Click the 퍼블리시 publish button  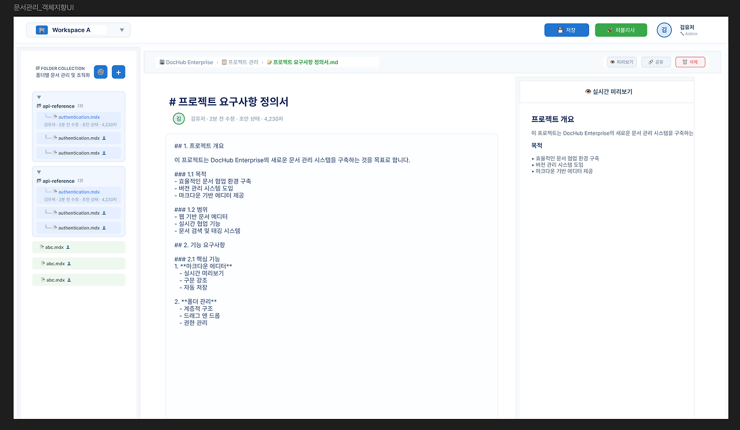coord(621,30)
